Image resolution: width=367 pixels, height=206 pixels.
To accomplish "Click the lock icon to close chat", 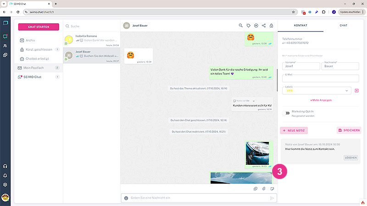I will pos(271,26).
